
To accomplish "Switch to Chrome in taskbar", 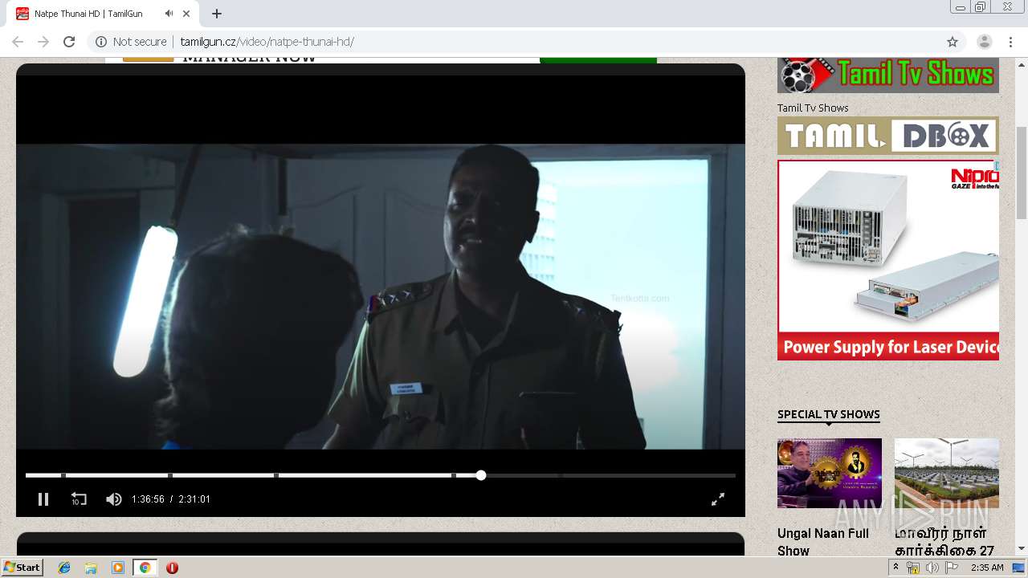I will [x=145, y=568].
